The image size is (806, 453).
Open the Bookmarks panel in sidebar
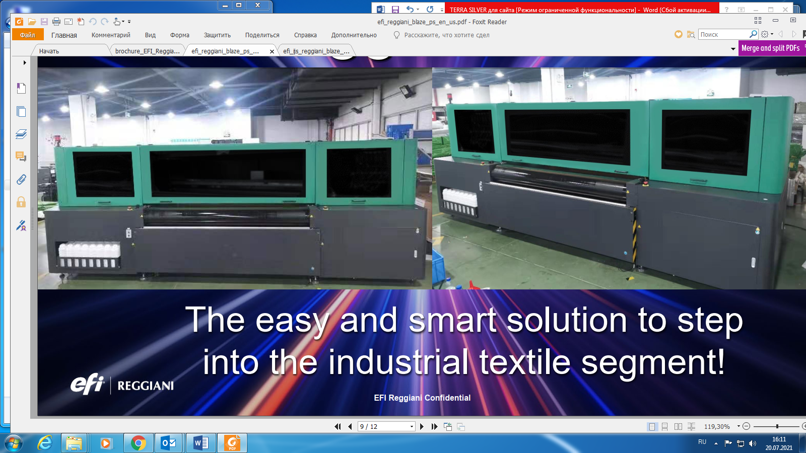pyautogui.click(x=21, y=88)
